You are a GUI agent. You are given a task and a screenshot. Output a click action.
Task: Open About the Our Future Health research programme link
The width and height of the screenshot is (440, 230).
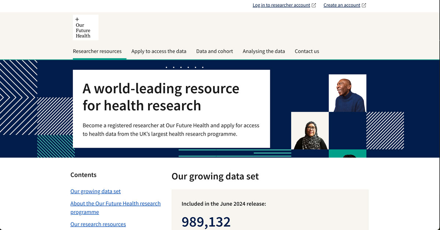tap(115, 208)
